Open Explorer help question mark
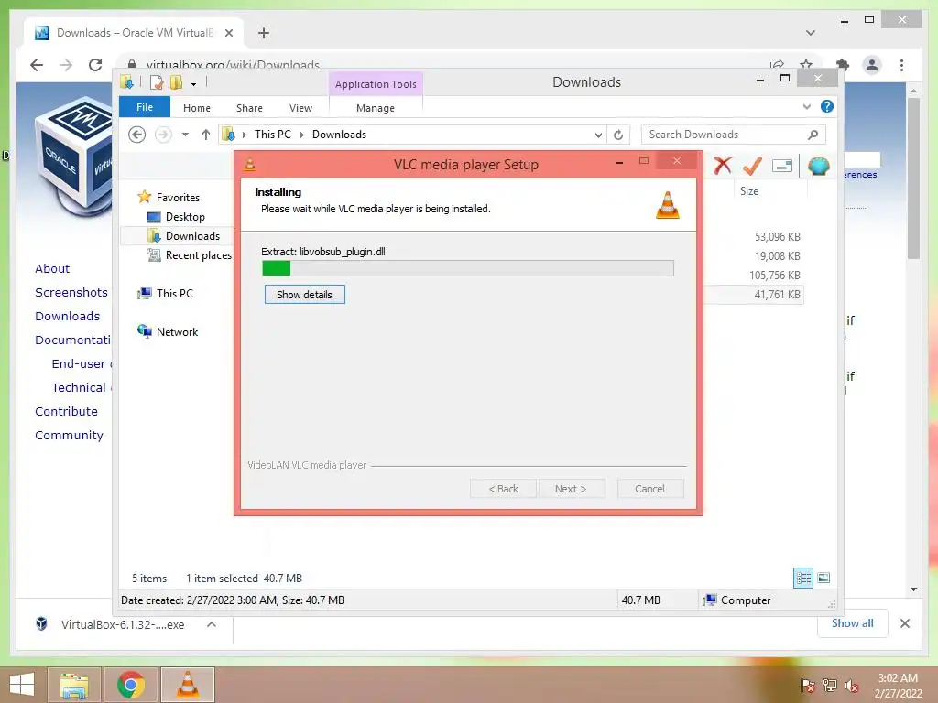 (827, 106)
